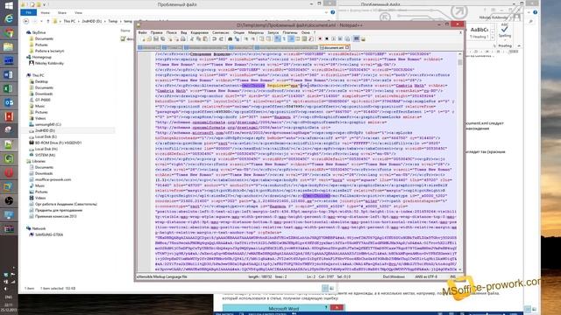
Task: Close the document.xml tab using its X
Action: tap(347, 47)
